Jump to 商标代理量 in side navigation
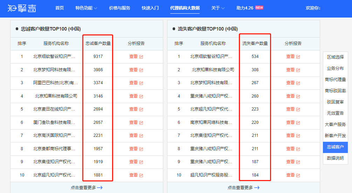Image resolution: width=352 pixels, height=193 pixels. tap(336, 80)
